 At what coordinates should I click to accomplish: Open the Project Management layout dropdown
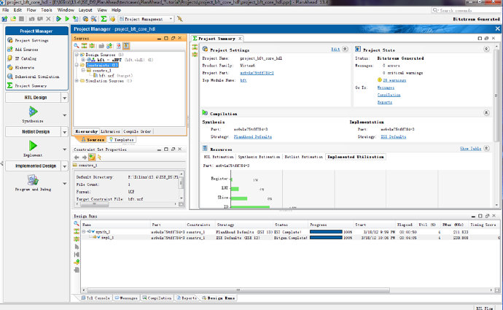[x=147, y=19]
